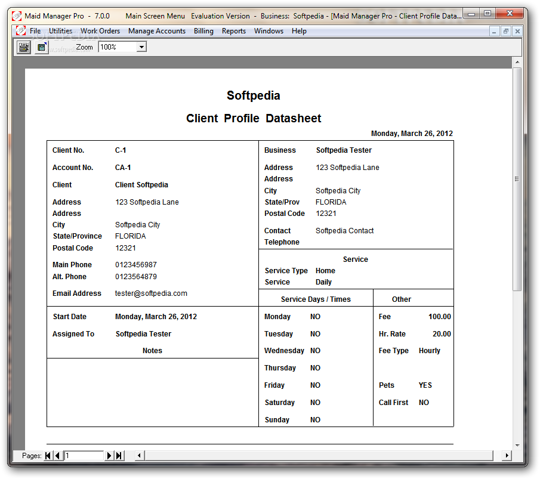Click the vertical scrollbar thumb
The image size is (540, 479).
point(517,179)
